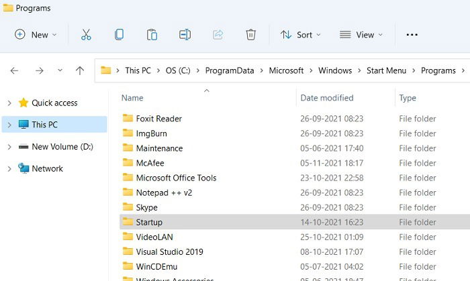This screenshot has width=470, height=281.
Task: Open the View dropdown menu
Action: point(361,35)
